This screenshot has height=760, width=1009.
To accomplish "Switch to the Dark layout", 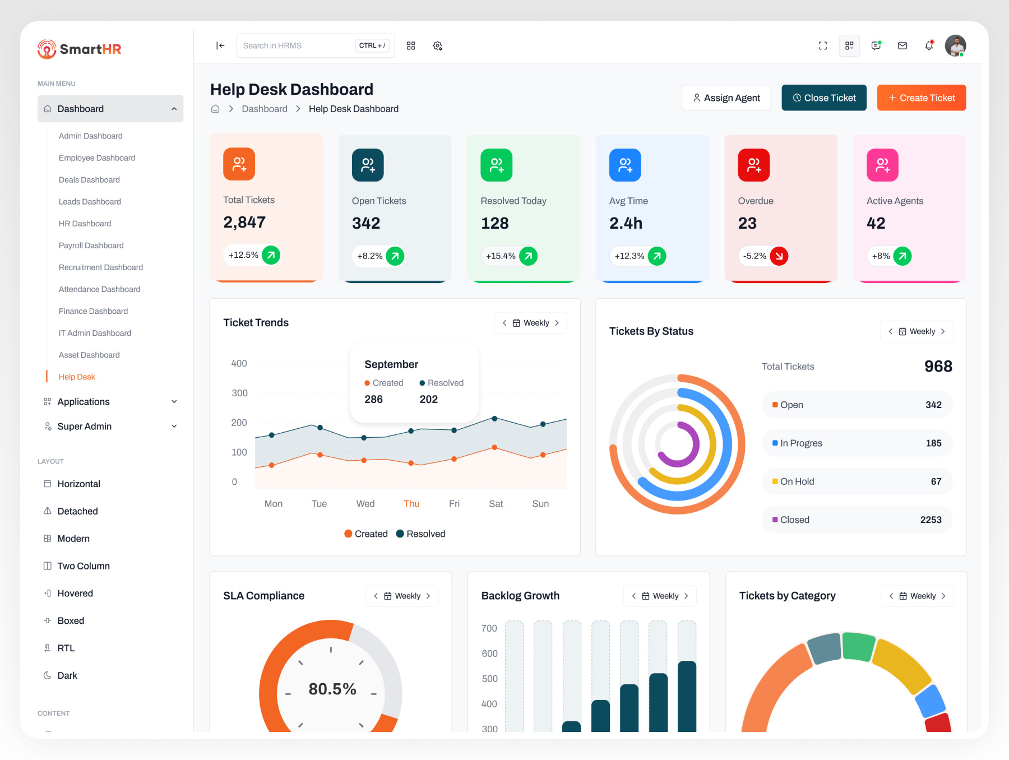I will coord(61,676).
